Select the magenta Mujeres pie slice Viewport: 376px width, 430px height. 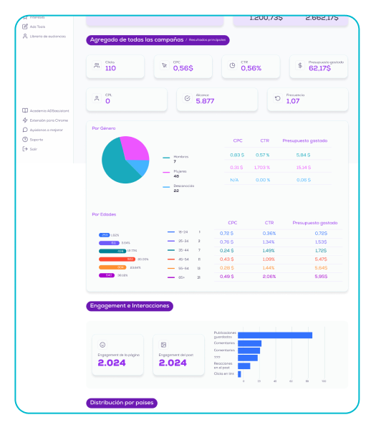(x=135, y=147)
